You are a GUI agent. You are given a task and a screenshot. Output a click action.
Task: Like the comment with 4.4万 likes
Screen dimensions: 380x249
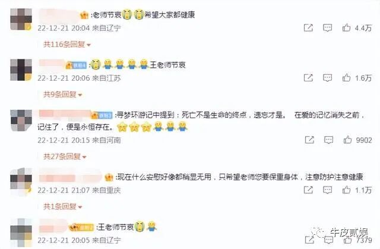346,28
